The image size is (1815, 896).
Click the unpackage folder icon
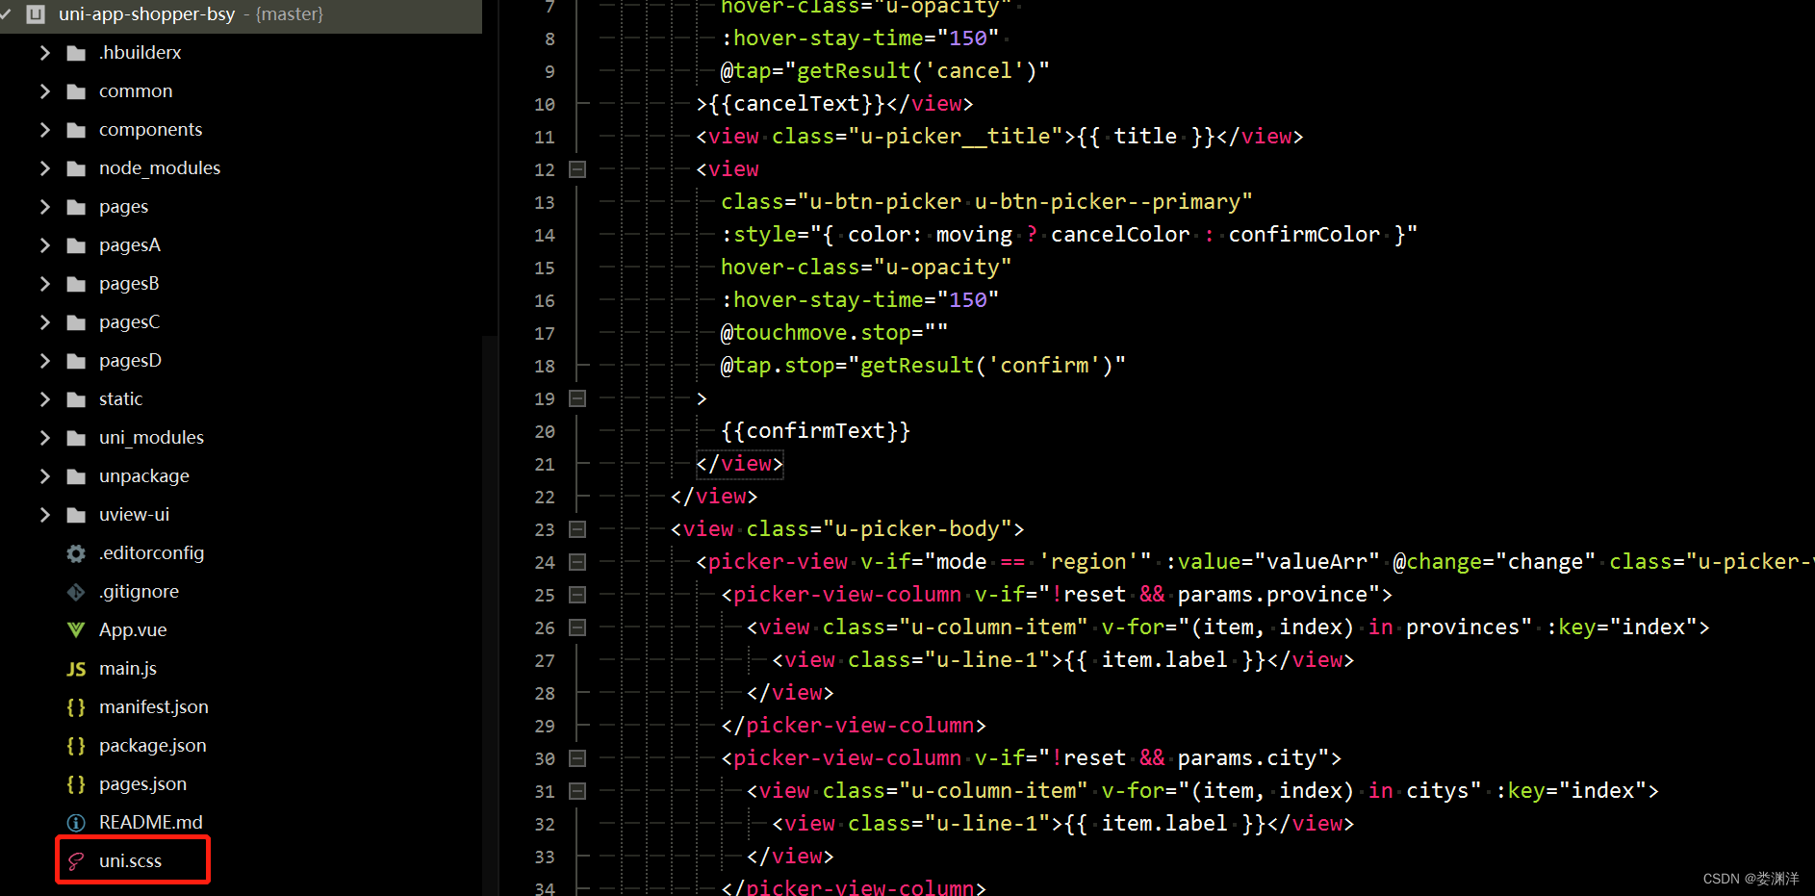(x=76, y=476)
